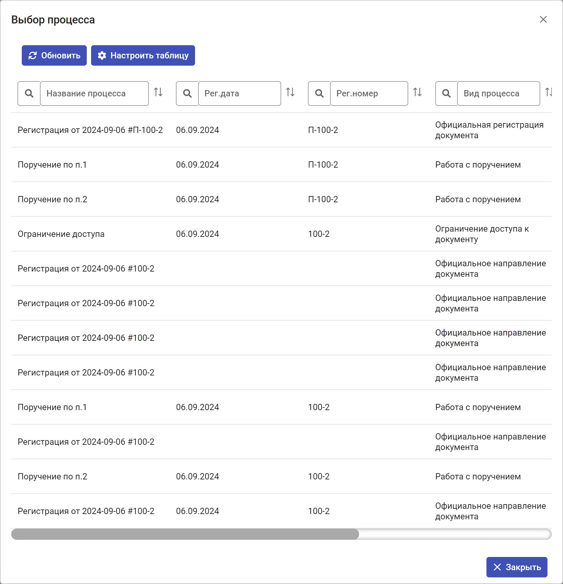Click the Выбор процесса dialog title
Viewport: 563px width, 584px height.
(x=53, y=20)
